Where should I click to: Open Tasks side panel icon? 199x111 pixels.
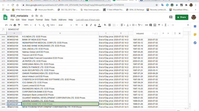click(x=195, y=43)
